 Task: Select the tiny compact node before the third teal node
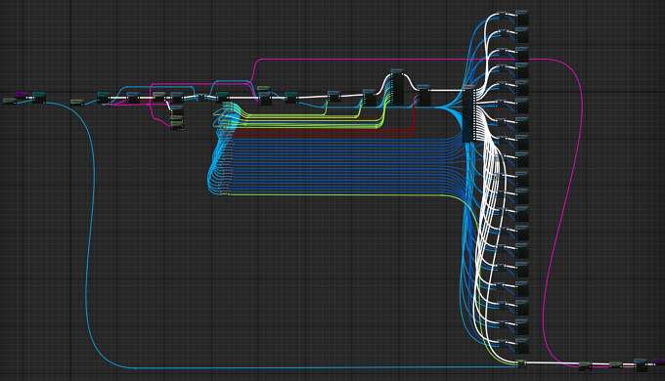pos(201,98)
